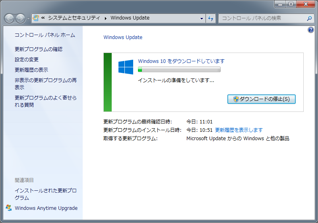The height and width of the screenshot is (223, 318).
Task: Click the Control Panel icon in address bar
Action: (x=36, y=18)
